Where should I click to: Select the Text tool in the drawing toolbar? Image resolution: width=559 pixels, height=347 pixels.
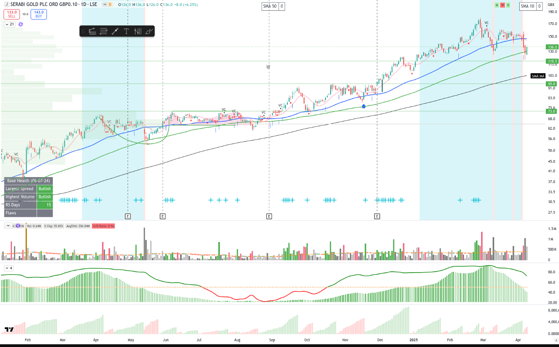coord(126,31)
